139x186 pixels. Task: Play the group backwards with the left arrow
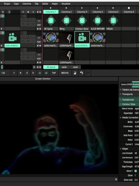[23, 12]
